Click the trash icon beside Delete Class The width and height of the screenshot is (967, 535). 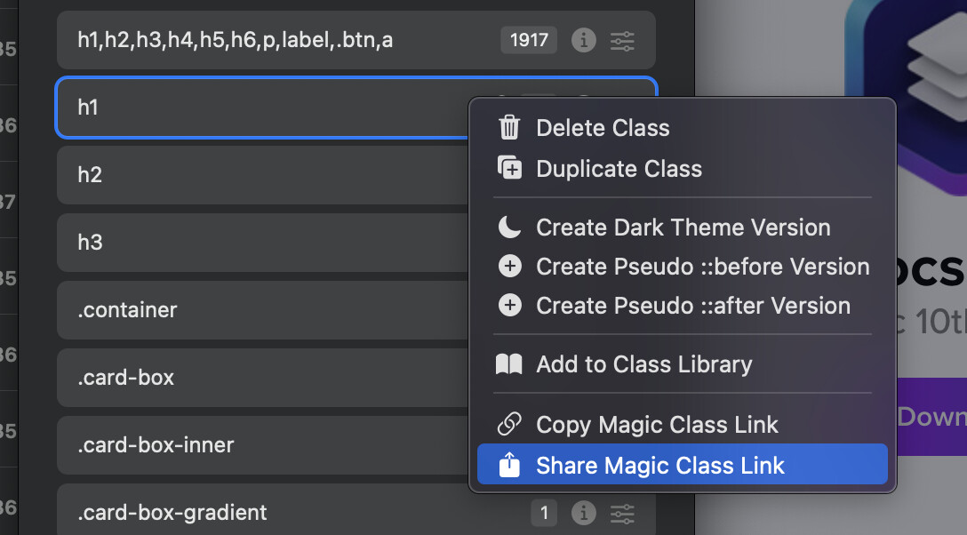point(509,128)
